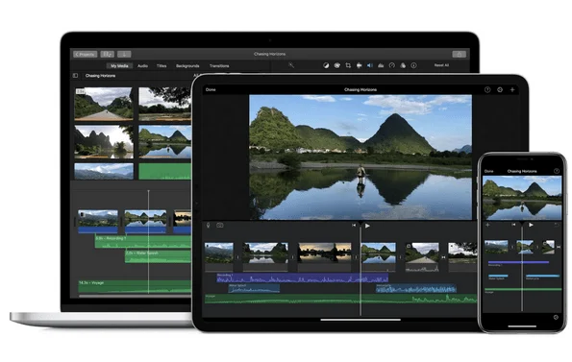The height and width of the screenshot is (362, 572).
Task: Tap skip to beginning on iPad
Action: [x=354, y=226]
